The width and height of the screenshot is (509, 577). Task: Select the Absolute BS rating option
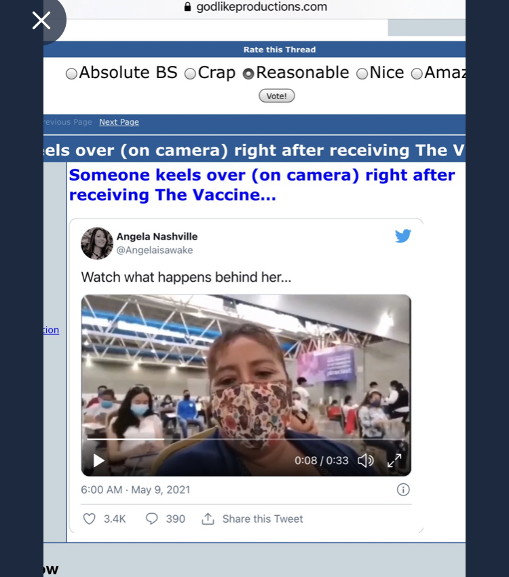tap(71, 74)
